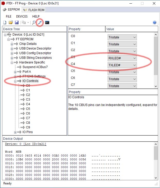Viewport: 160px width, 188px height.
Task: Select Port A in the device tree
Action: (27, 72)
